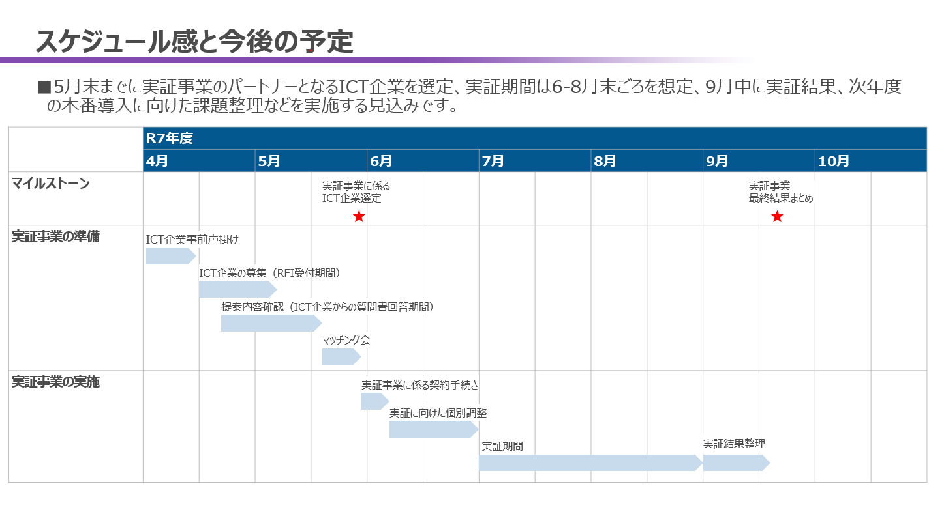Select the 実証事業 最終結果まとめ text label
Image resolution: width=944 pixels, height=512 pixels.
coord(780,192)
